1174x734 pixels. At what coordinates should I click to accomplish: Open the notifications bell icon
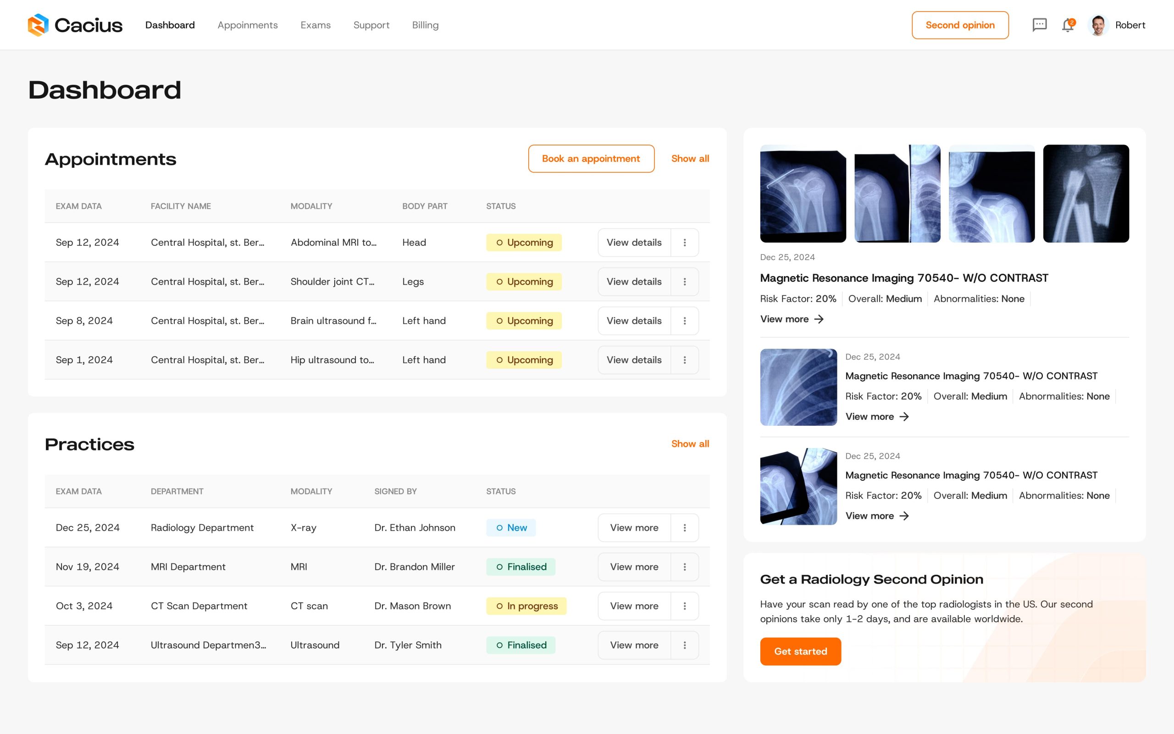click(x=1068, y=25)
